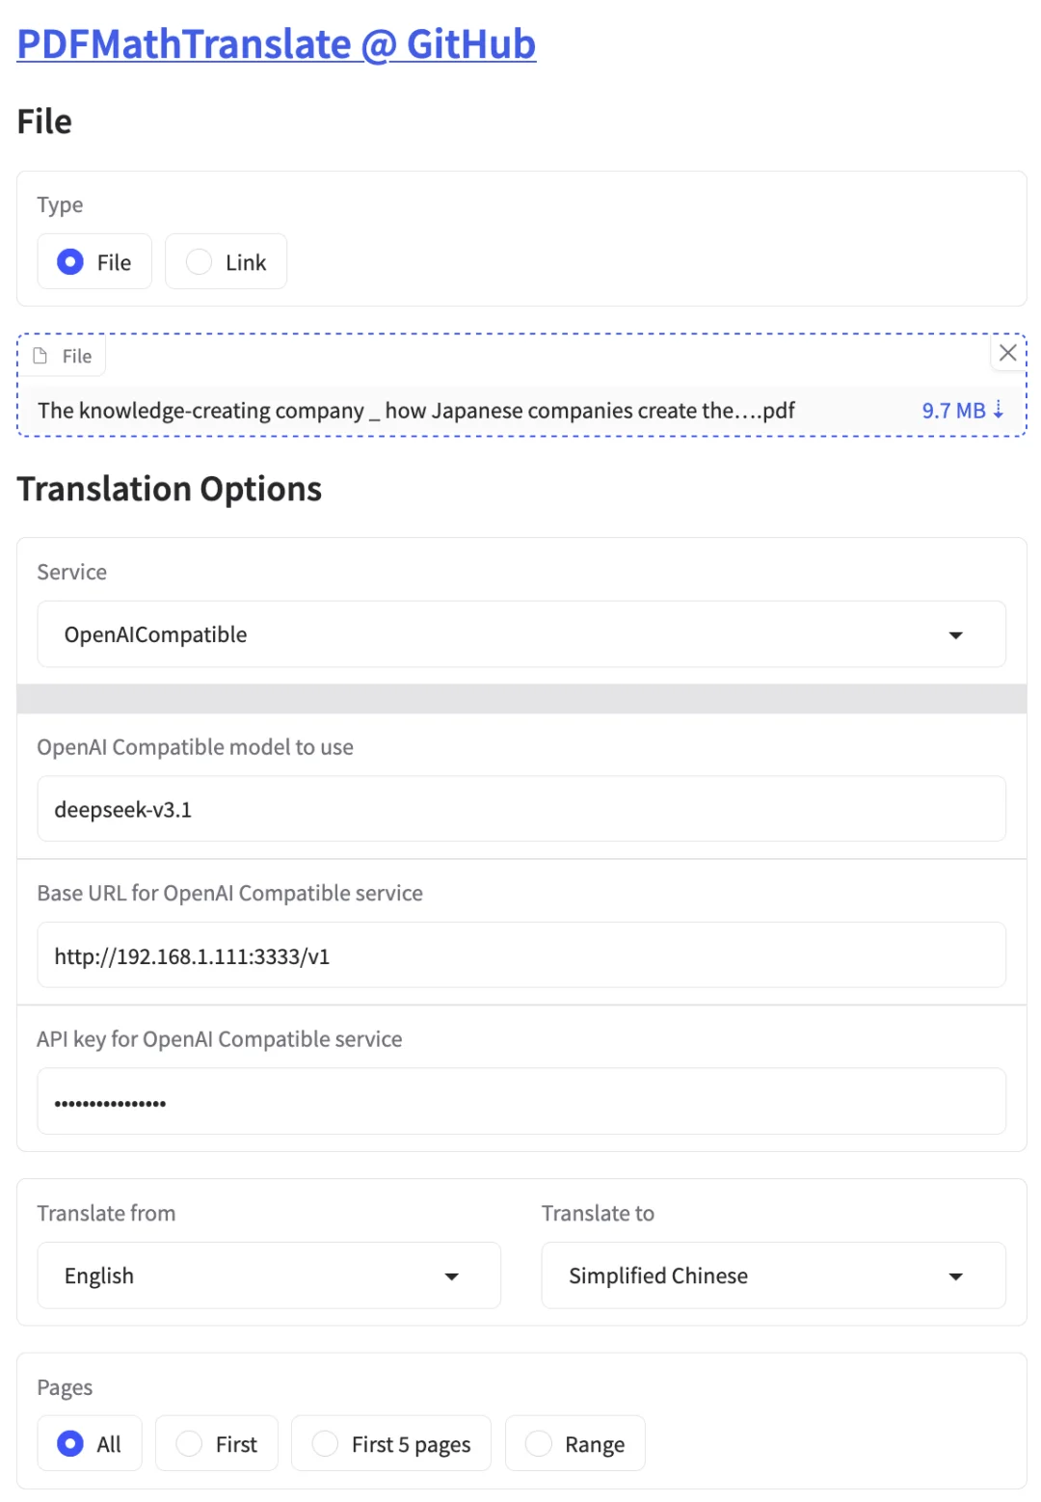
Task: Select the File type radio button
Action: (94, 261)
